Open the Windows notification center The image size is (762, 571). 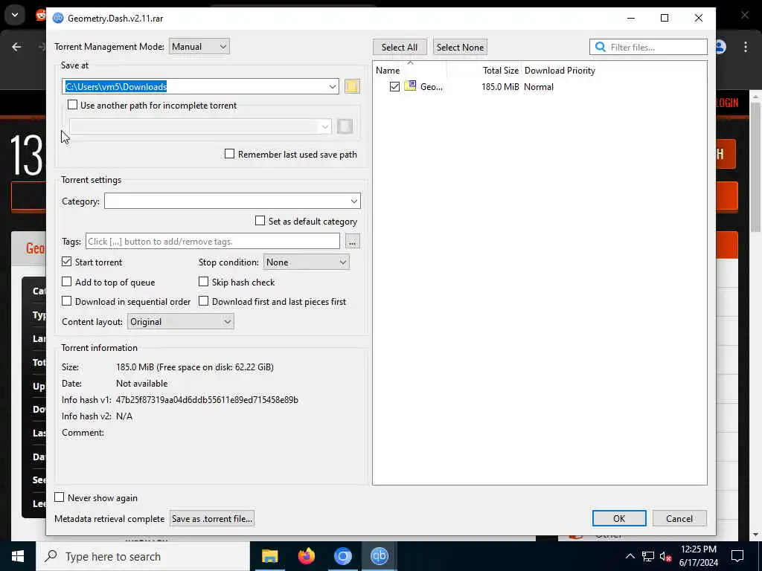tap(737, 556)
